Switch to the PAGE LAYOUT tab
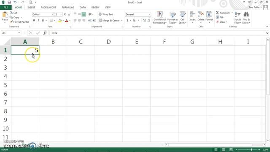 point(49,8)
